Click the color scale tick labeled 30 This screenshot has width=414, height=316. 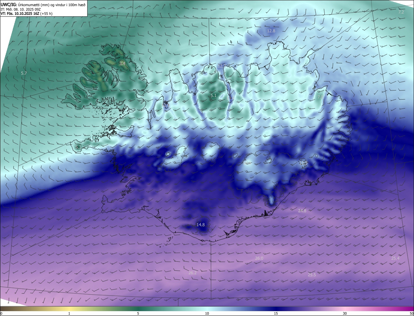(345, 313)
